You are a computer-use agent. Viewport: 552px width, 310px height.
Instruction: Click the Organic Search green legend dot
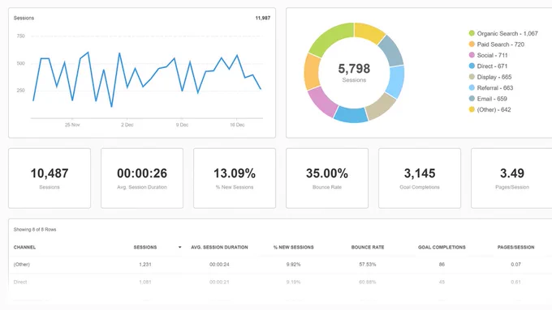coord(472,33)
